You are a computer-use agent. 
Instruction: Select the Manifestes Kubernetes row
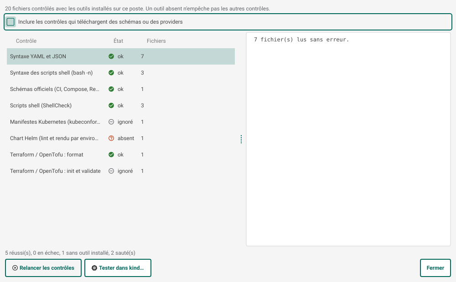(121, 122)
